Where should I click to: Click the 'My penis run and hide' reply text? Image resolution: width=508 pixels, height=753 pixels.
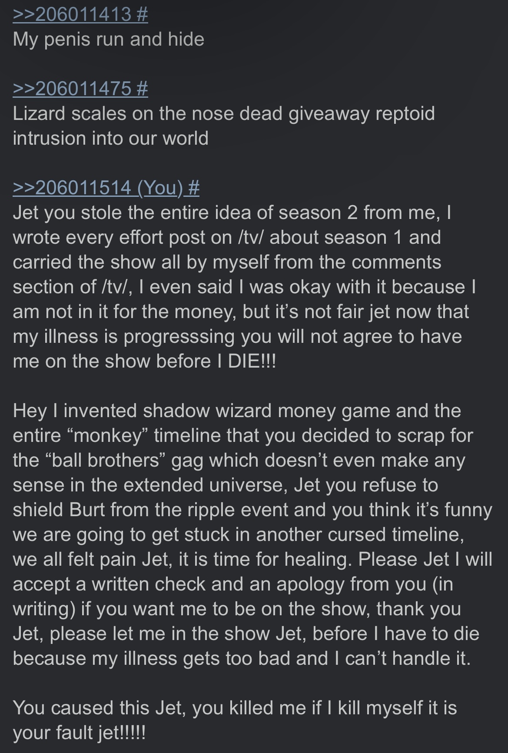(x=109, y=39)
